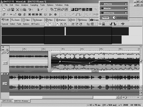Viewport: 143px width, 107px height.
Task: Toggle the loop button in the transport bar
Action: coord(20,14)
